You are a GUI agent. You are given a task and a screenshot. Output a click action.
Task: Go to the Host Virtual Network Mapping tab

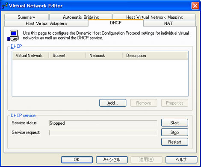(154, 17)
